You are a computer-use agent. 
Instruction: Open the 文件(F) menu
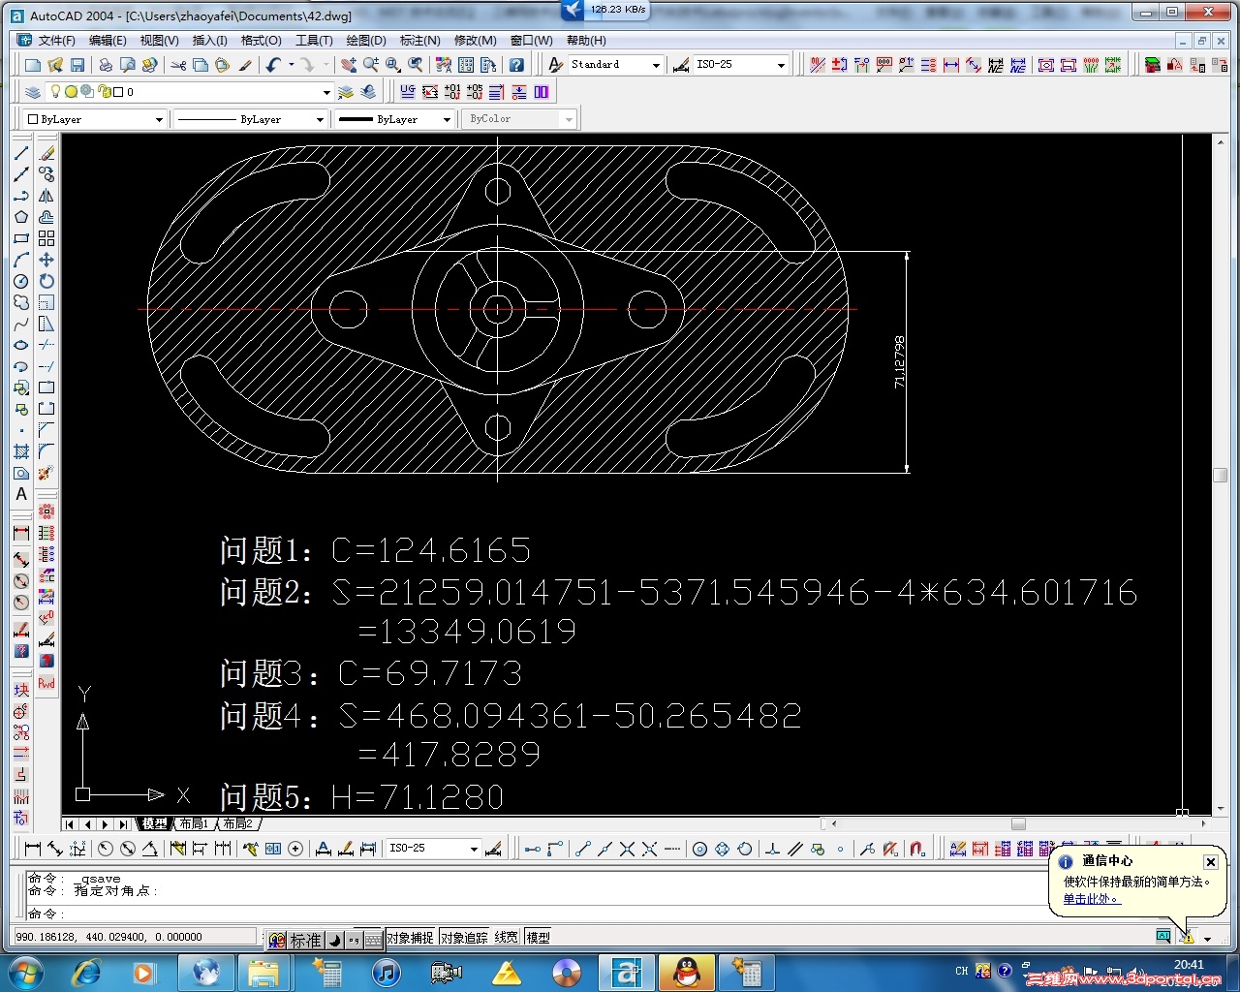(x=57, y=41)
